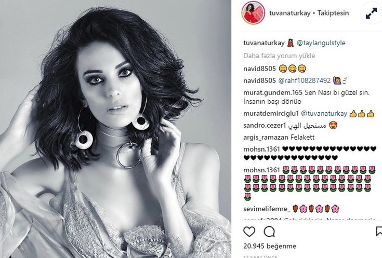Open comments with the speech bubble icon

(x=269, y=232)
